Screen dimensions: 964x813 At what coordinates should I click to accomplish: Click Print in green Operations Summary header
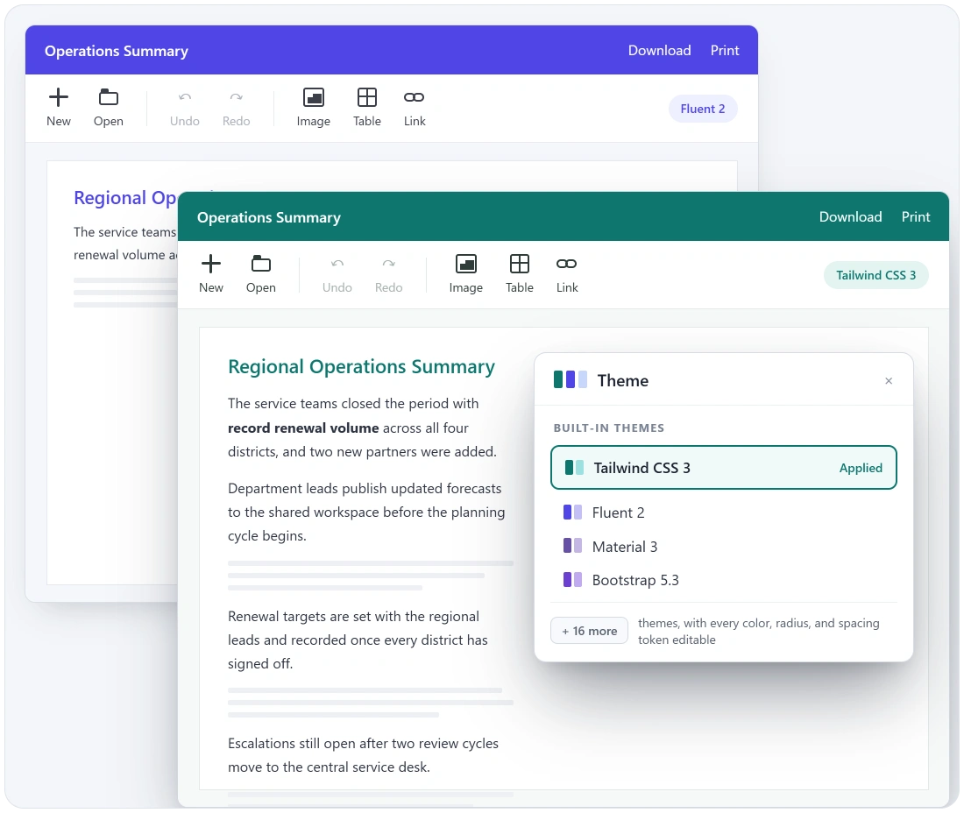tap(916, 217)
